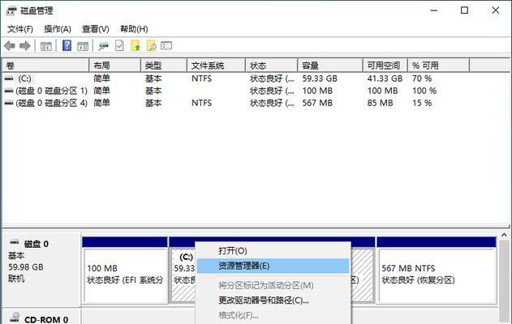Open the 操作(A) menu
The height and width of the screenshot is (324, 512).
tap(58, 29)
